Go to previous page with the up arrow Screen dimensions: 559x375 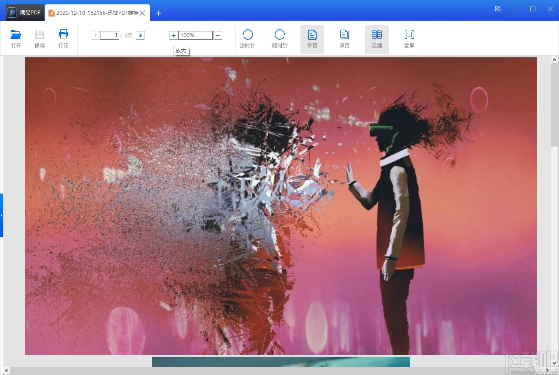[x=95, y=35]
